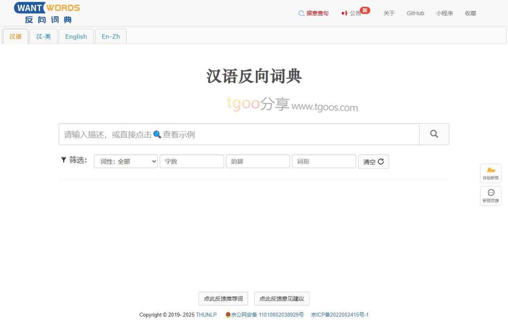508x327 pixels.
Task: Switch to the English tab
Action: 76,36
